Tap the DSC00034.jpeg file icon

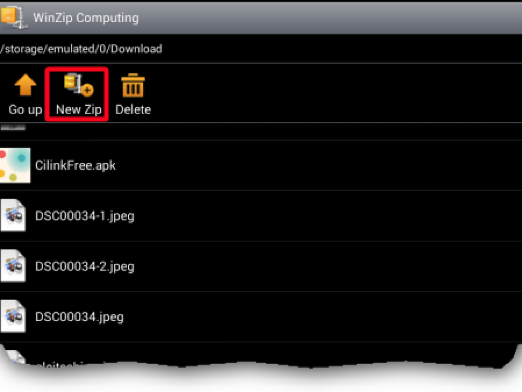[x=13, y=316]
